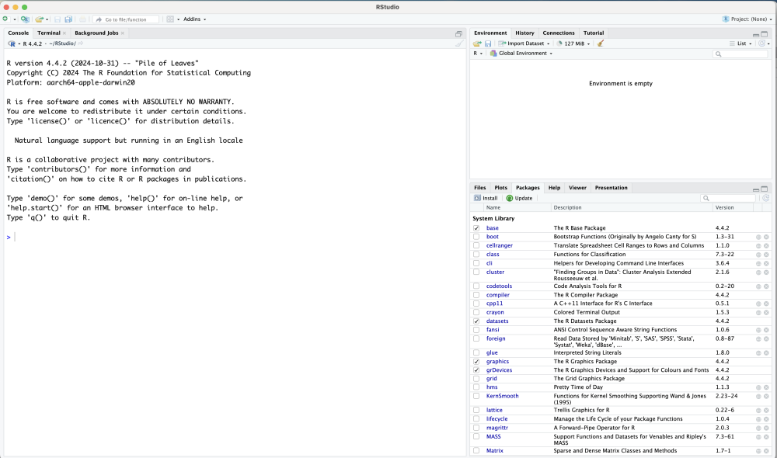Open the 127 MiB memory usage dropdown
The width and height of the screenshot is (777, 458).
click(x=573, y=43)
